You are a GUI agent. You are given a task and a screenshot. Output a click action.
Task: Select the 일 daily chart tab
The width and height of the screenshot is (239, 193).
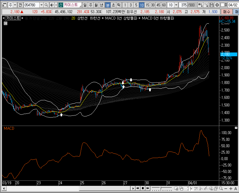click(85, 5)
